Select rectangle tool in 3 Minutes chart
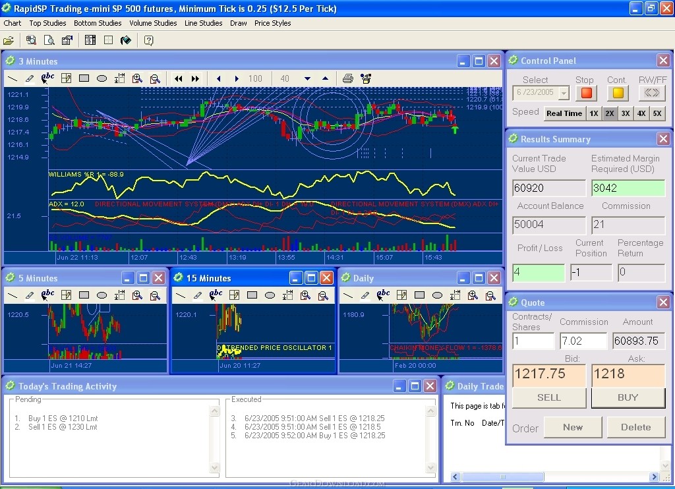 click(84, 78)
